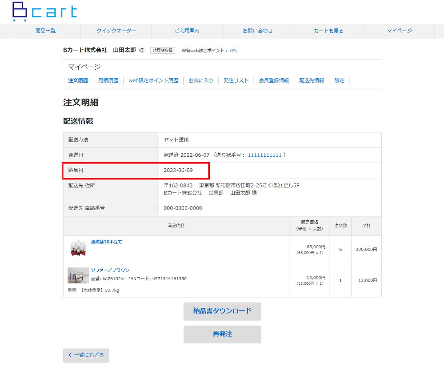Go back with 一覧にもどる button

click(86, 355)
